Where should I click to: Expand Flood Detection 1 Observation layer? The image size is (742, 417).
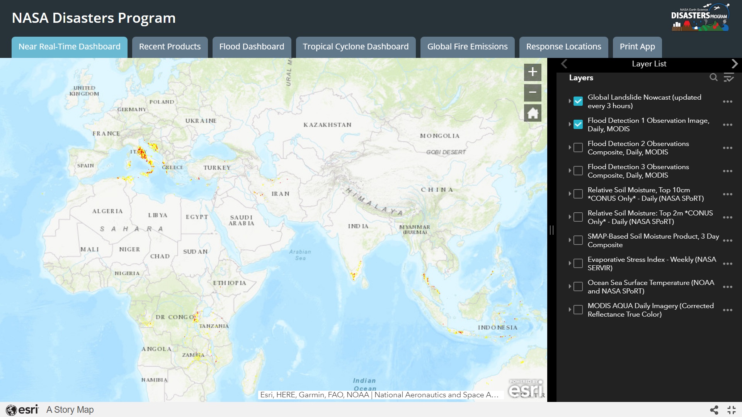tap(570, 124)
